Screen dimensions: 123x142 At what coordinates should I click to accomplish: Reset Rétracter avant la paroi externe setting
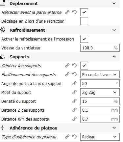click(74, 12)
